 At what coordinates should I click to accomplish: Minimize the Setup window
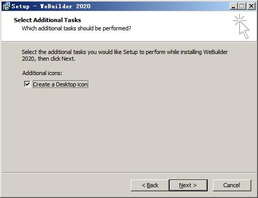click(x=233, y=6)
